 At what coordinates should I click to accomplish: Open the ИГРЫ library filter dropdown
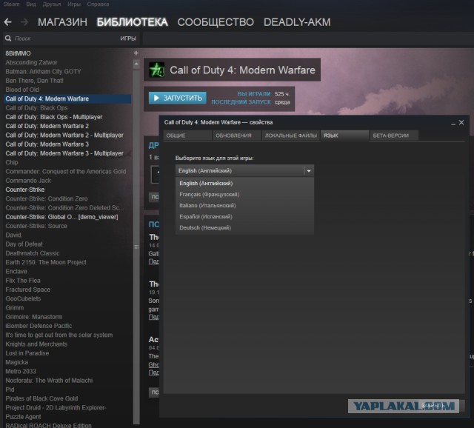coord(128,39)
